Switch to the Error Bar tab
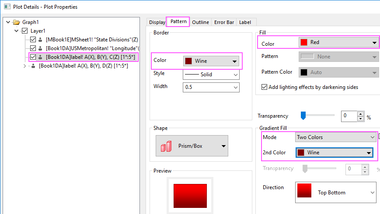 (x=224, y=22)
